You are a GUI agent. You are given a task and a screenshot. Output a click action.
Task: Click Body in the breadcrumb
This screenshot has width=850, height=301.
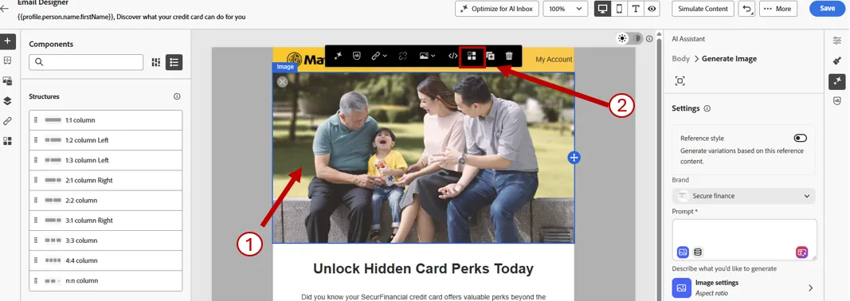681,59
